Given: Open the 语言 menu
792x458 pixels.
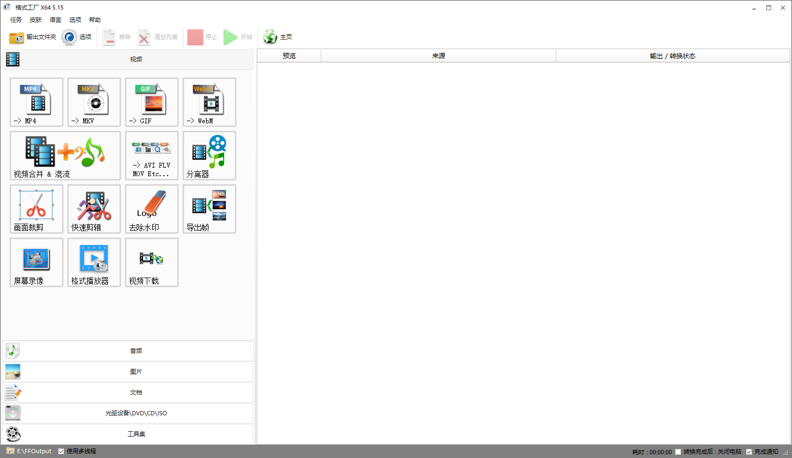Looking at the screenshot, I should click(56, 20).
